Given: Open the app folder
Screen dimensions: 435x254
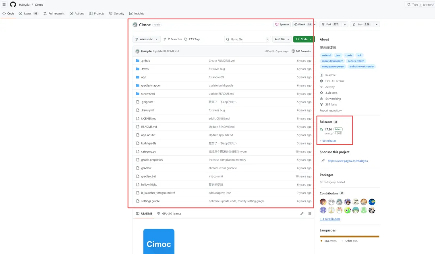Looking at the screenshot, I should pos(143,77).
